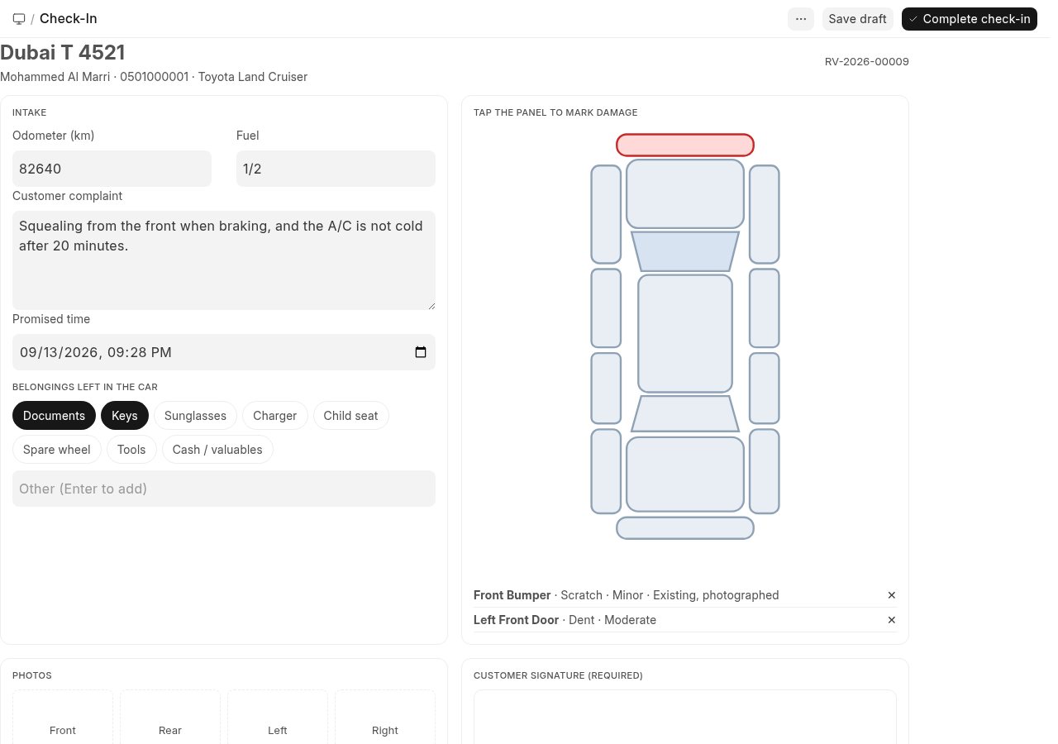The height and width of the screenshot is (744, 1058).
Task: Click the Promised time date field
Action: coord(224,352)
